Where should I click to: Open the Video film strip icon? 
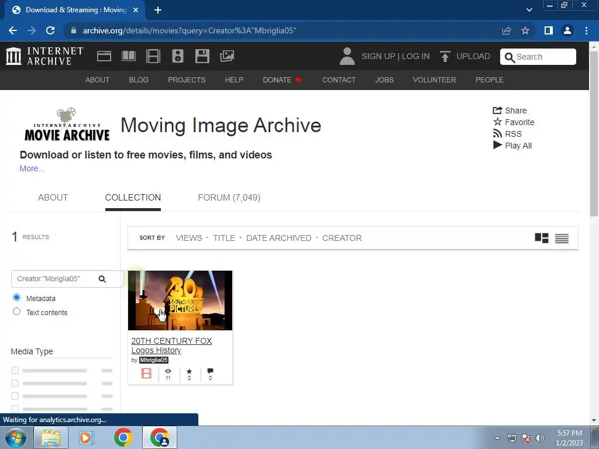(x=153, y=56)
